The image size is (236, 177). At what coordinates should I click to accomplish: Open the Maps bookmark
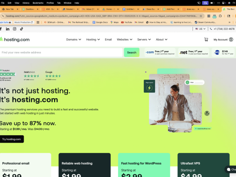pos(114,22)
